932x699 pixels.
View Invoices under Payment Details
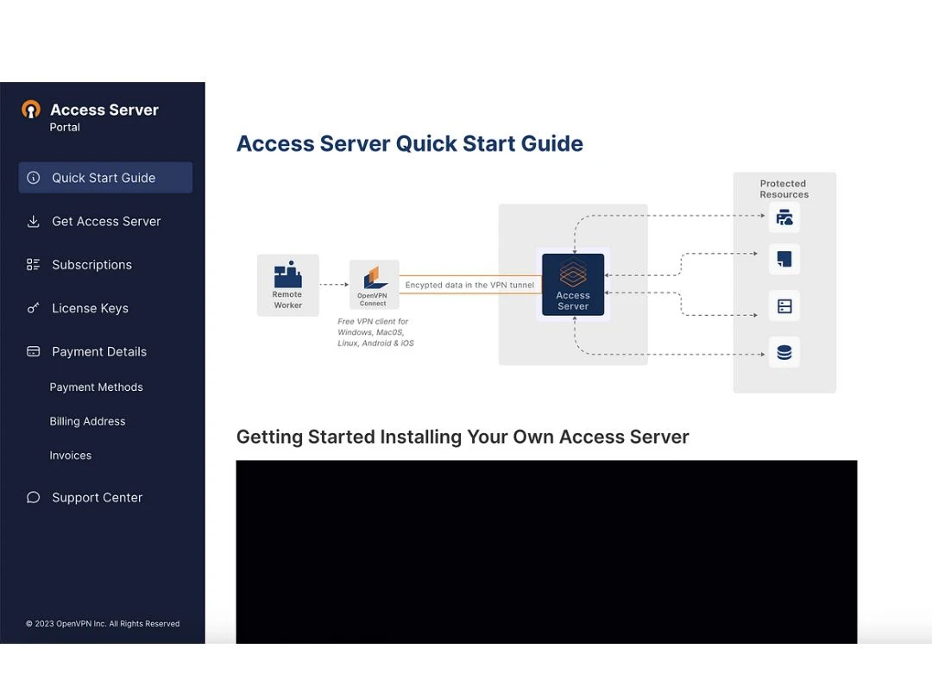pos(70,456)
